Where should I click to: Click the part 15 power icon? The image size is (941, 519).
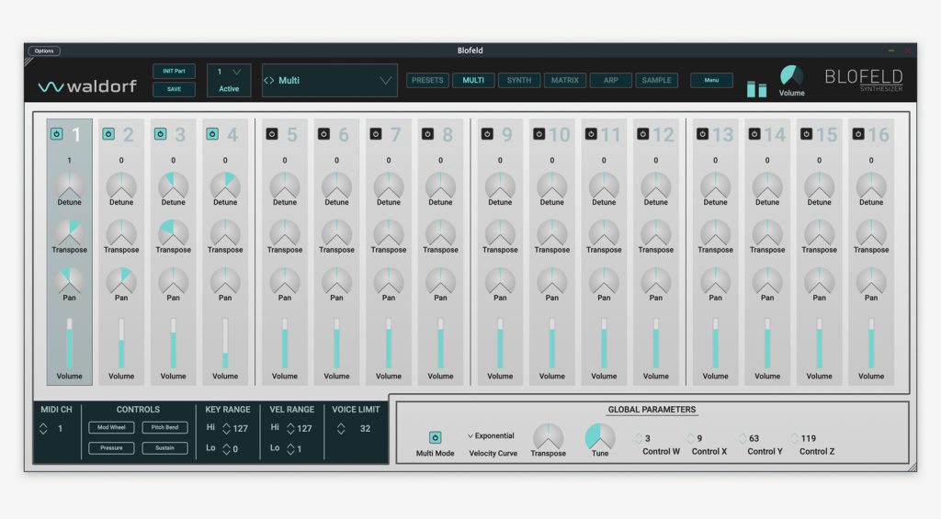point(807,134)
